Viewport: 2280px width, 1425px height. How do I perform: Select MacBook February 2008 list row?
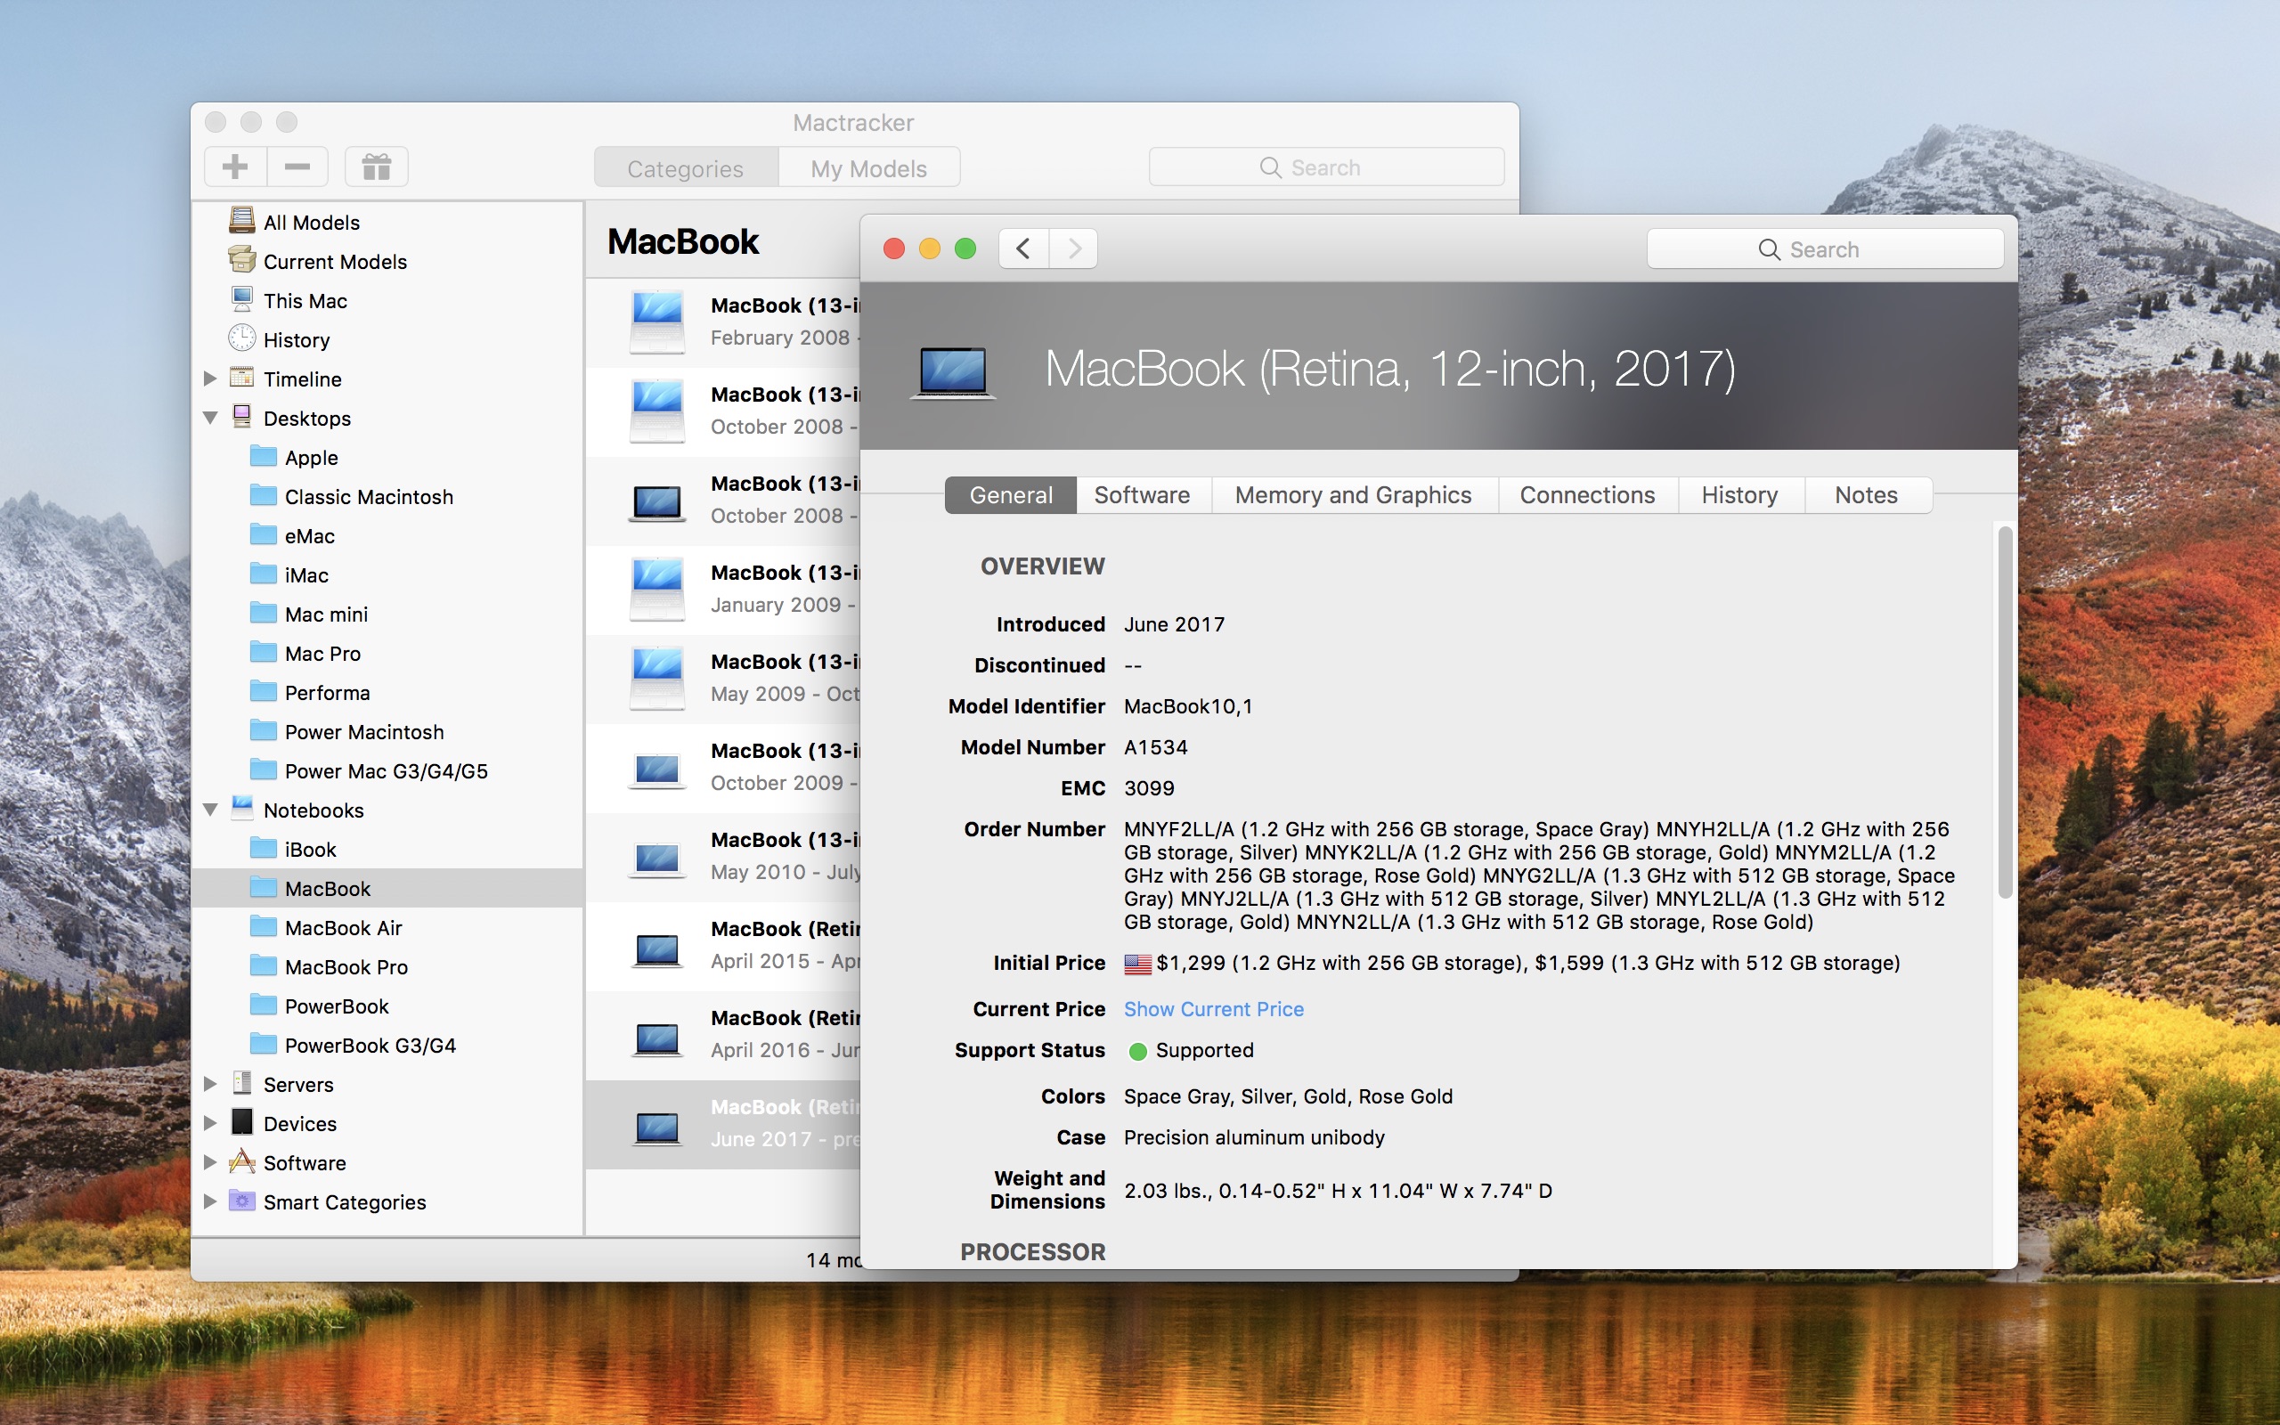pyautogui.click(x=723, y=322)
